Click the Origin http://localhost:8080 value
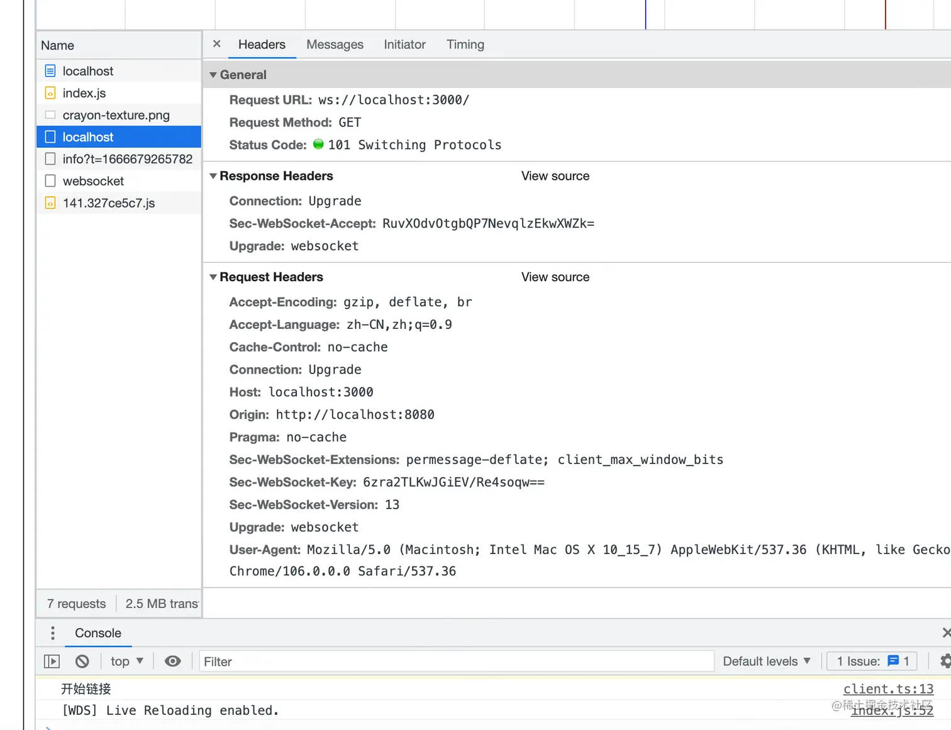Screen dimensions: 951x730 355,415
